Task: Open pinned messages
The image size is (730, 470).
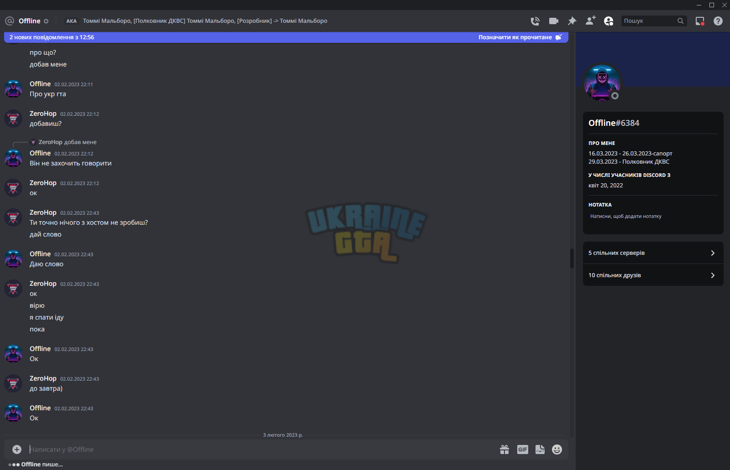Action: tap(572, 21)
